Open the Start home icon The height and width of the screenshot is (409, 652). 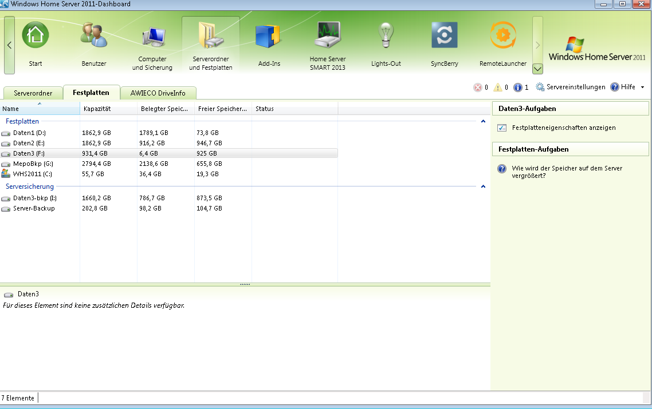[x=36, y=35]
